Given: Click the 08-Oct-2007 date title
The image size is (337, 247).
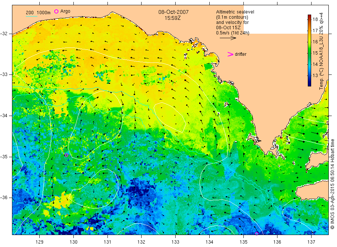Looking at the screenshot, I should point(173,12).
